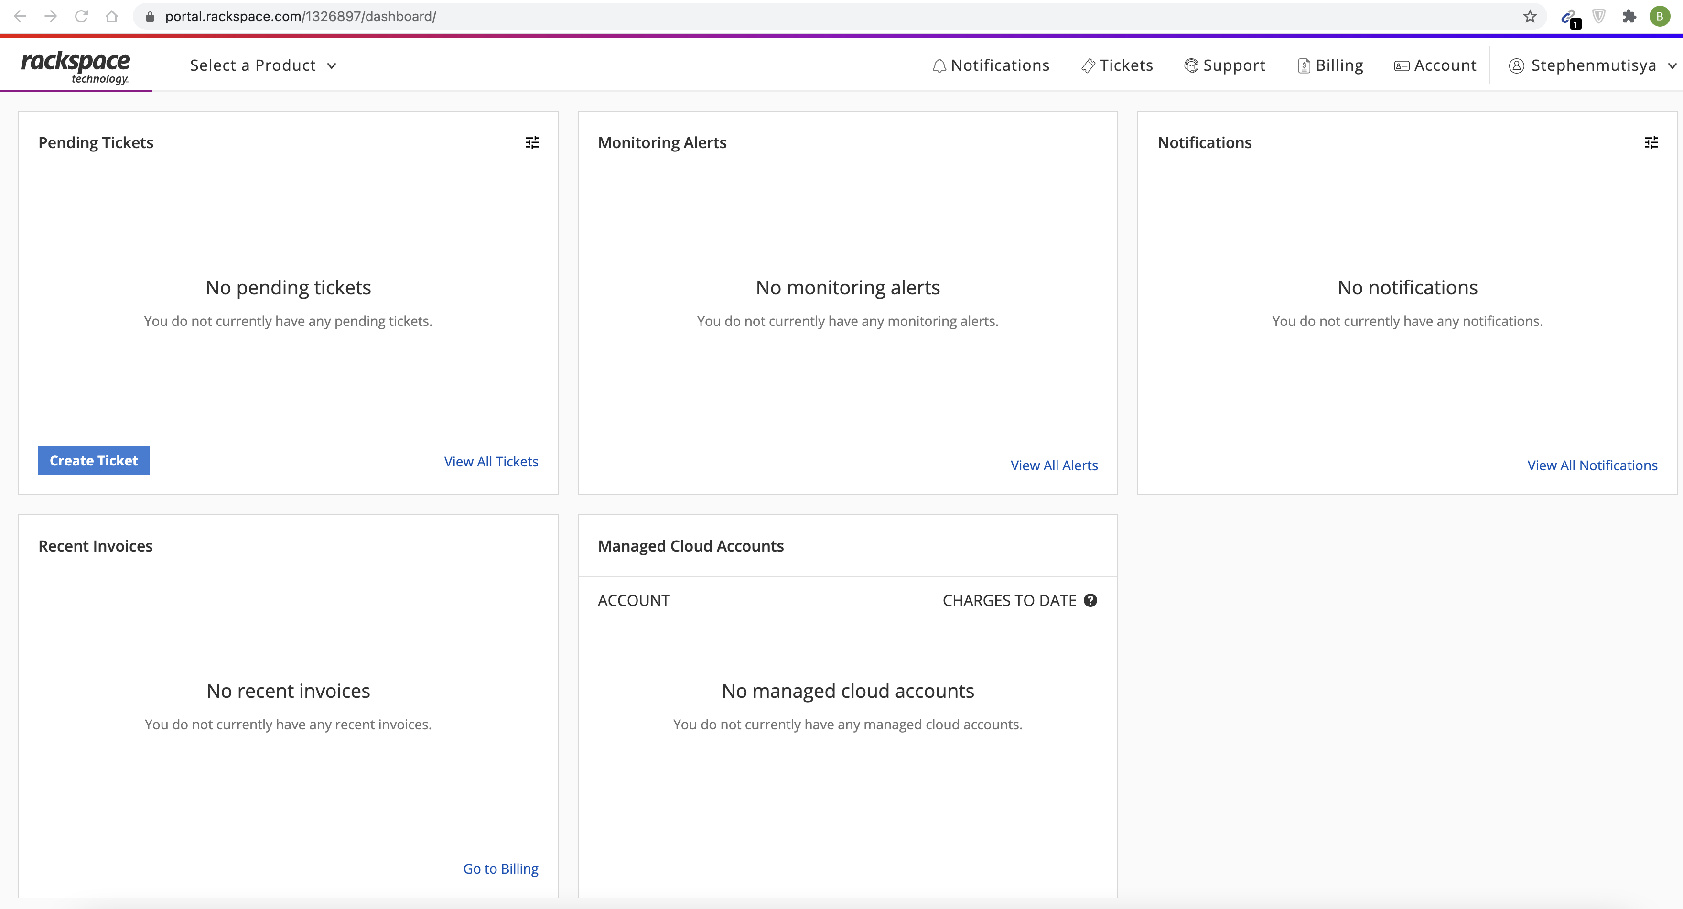Open Notifications in top navigation
This screenshot has height=909, width=1683.
click(991, 65)
